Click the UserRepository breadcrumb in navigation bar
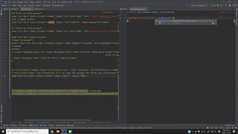 coord(58,6)
